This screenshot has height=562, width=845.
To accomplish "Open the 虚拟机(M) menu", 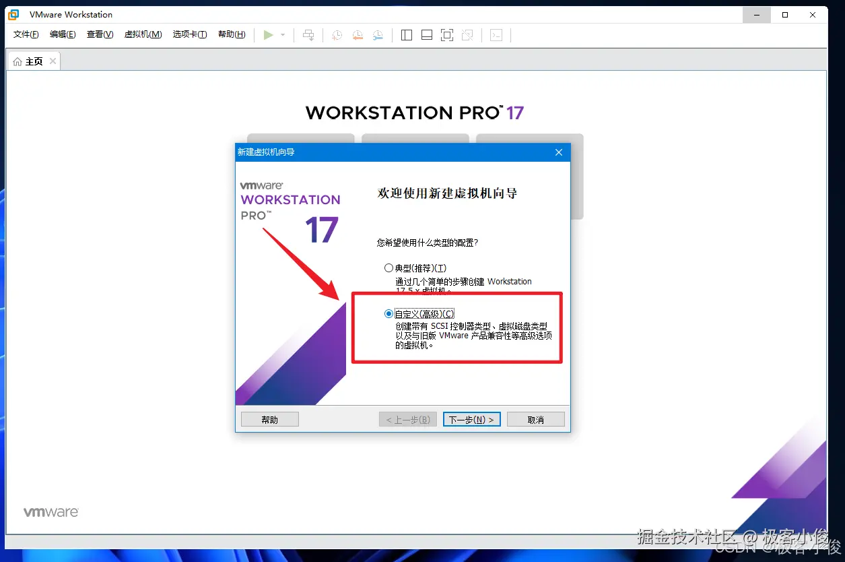I will (143, 34).
